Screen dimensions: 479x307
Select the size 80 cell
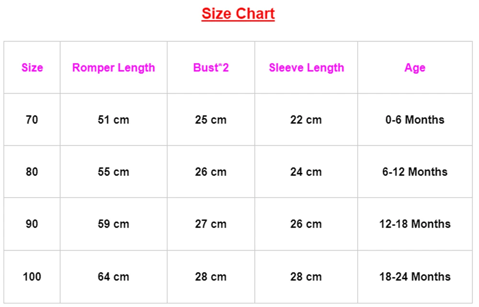point(32,172)
